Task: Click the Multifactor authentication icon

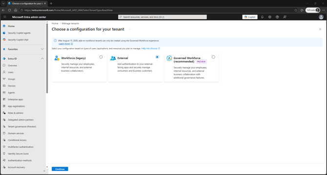Action: pos(4,147)
